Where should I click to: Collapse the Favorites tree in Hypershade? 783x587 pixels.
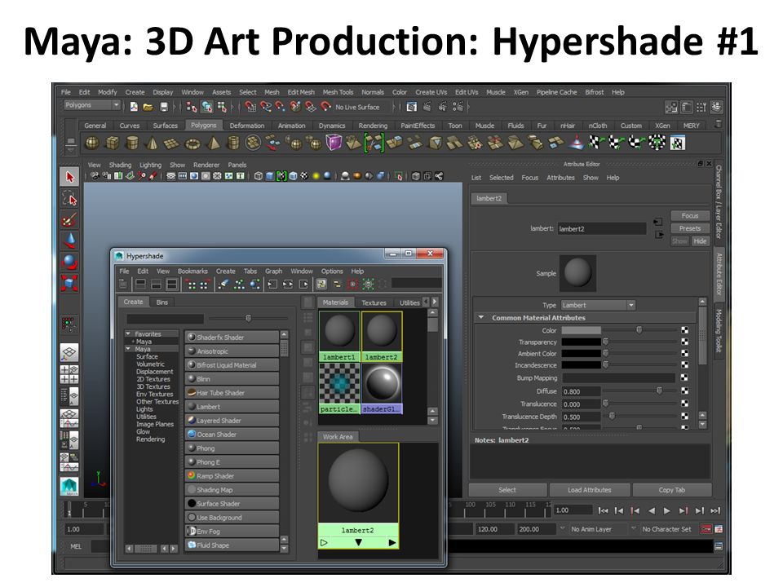coord(128,333)
